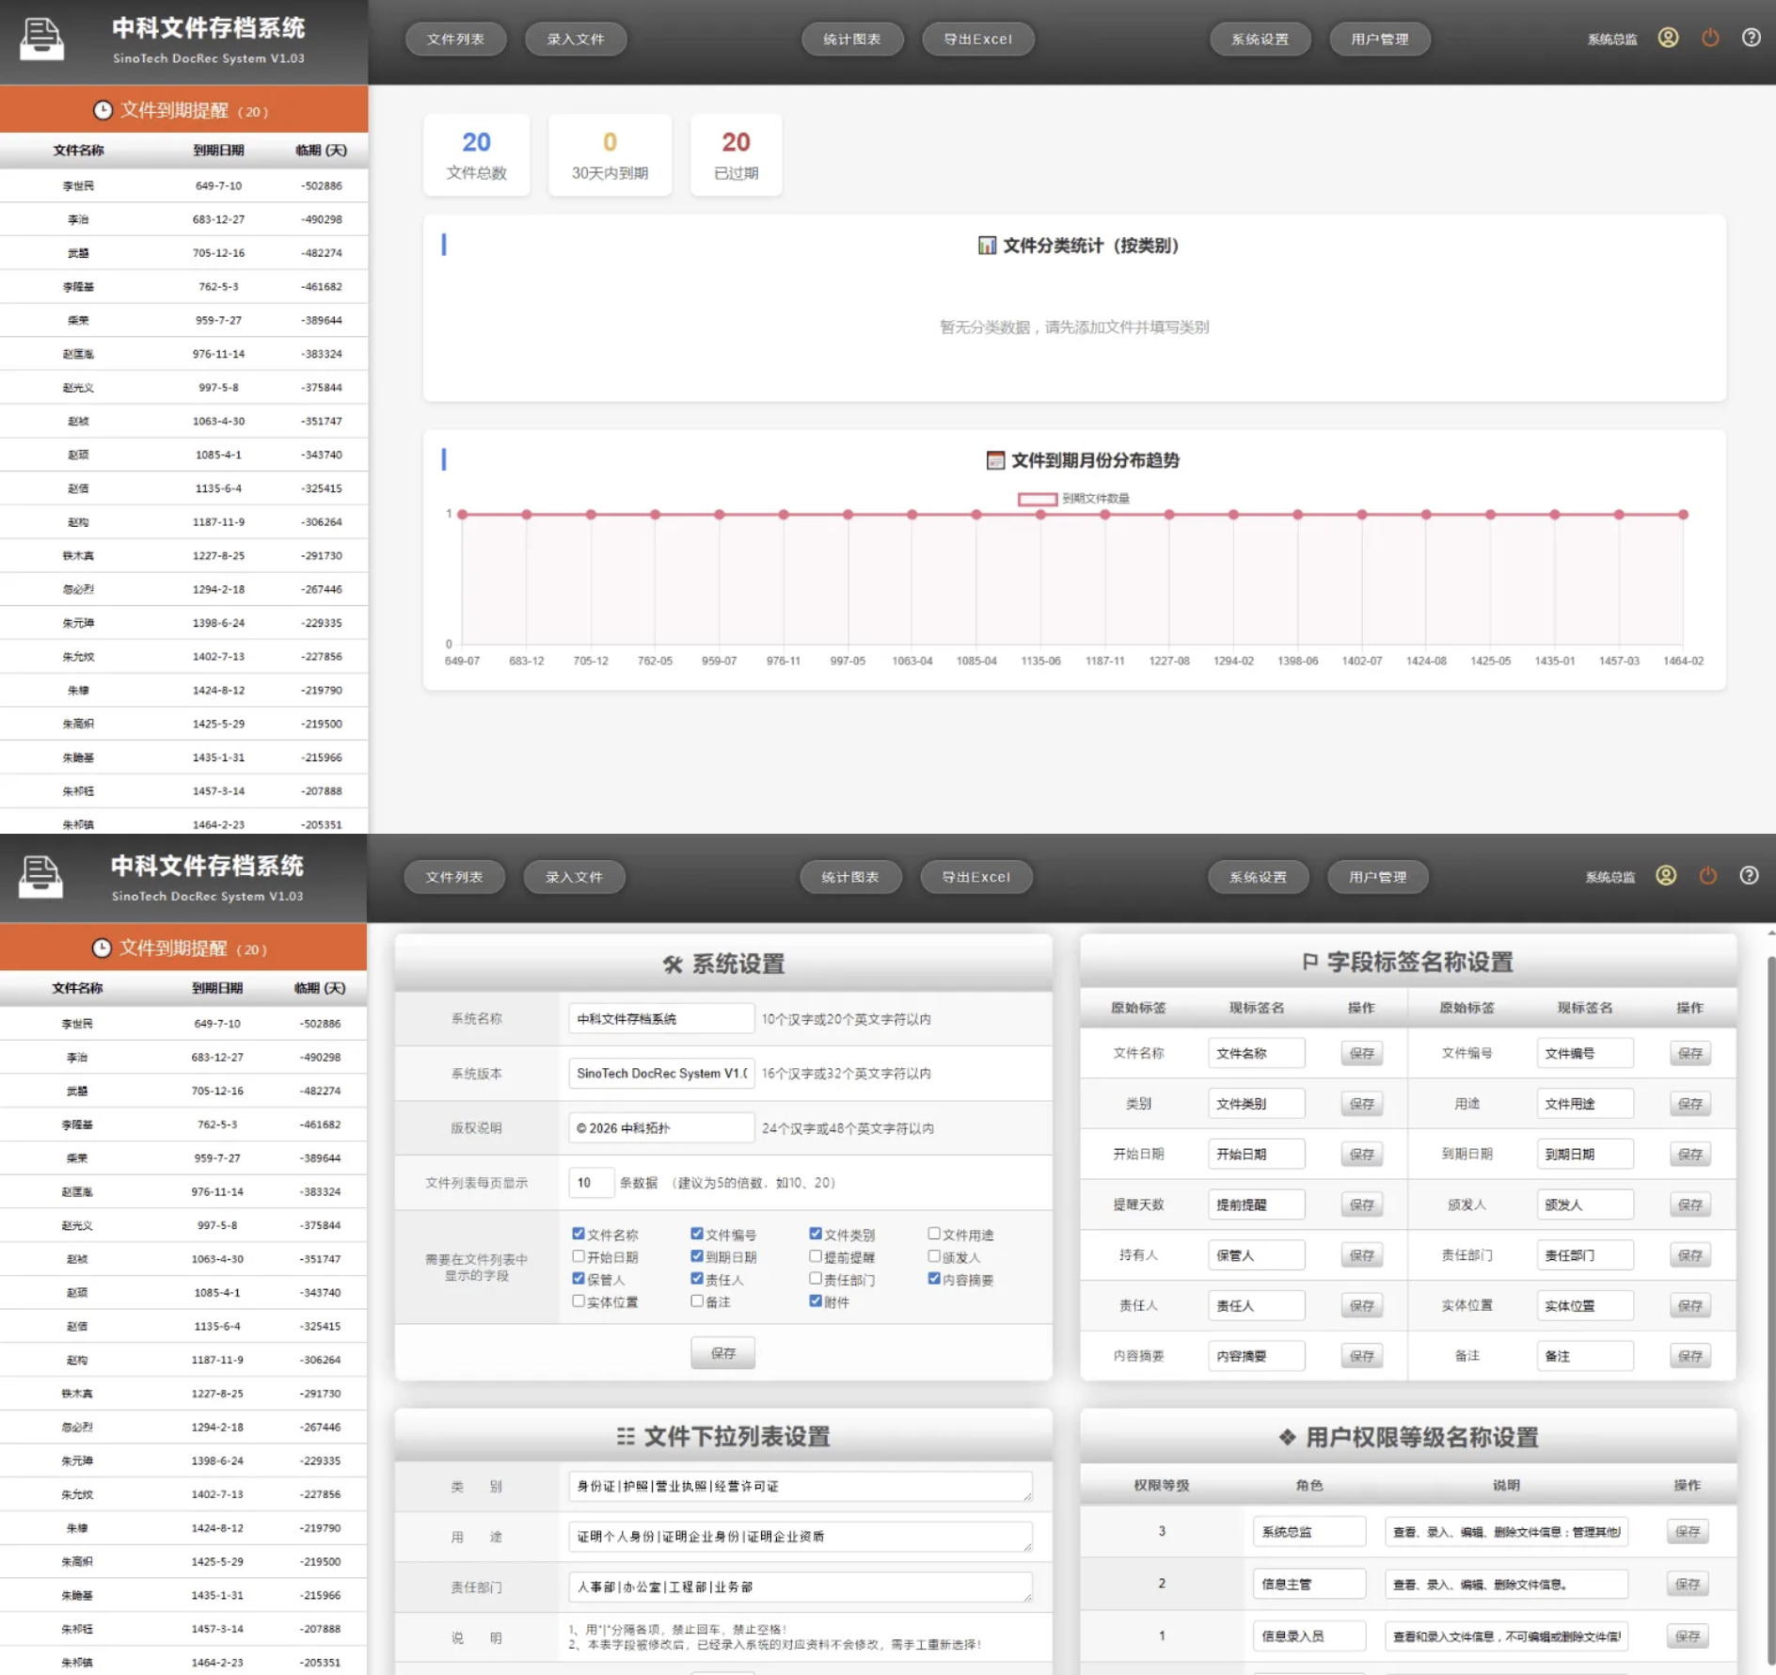1776x1675 pixels.
Task: Save the permission level 3 系统总监 row
Action: (1689, 1532)
